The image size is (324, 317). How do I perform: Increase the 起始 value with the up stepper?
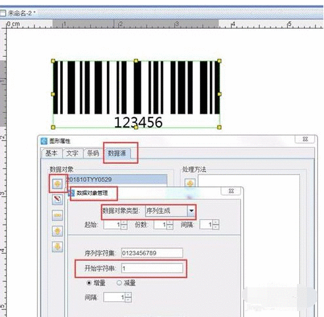click(x=124, y=223)
